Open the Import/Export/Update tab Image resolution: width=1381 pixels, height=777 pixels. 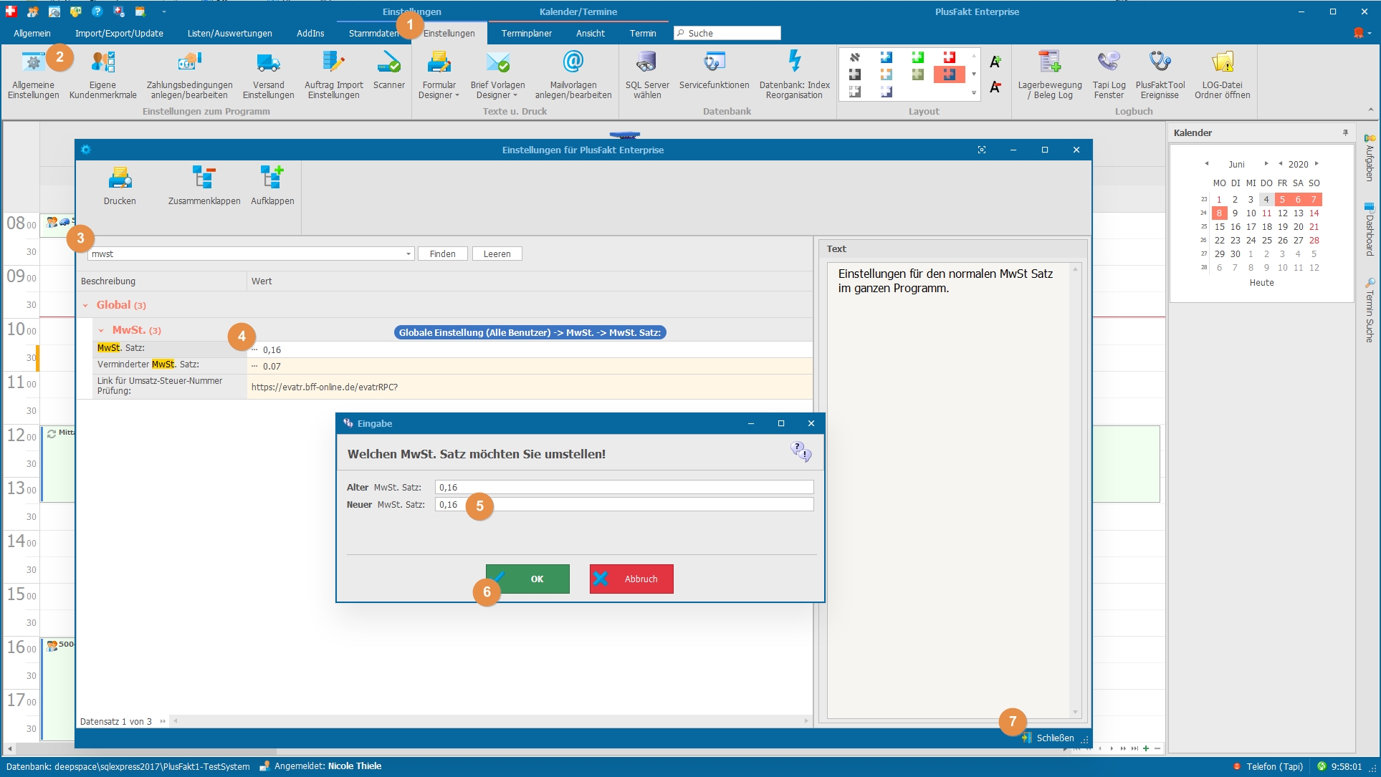tap(119, 34)
